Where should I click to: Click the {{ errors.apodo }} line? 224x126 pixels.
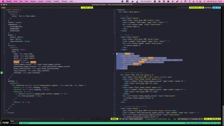132,45
